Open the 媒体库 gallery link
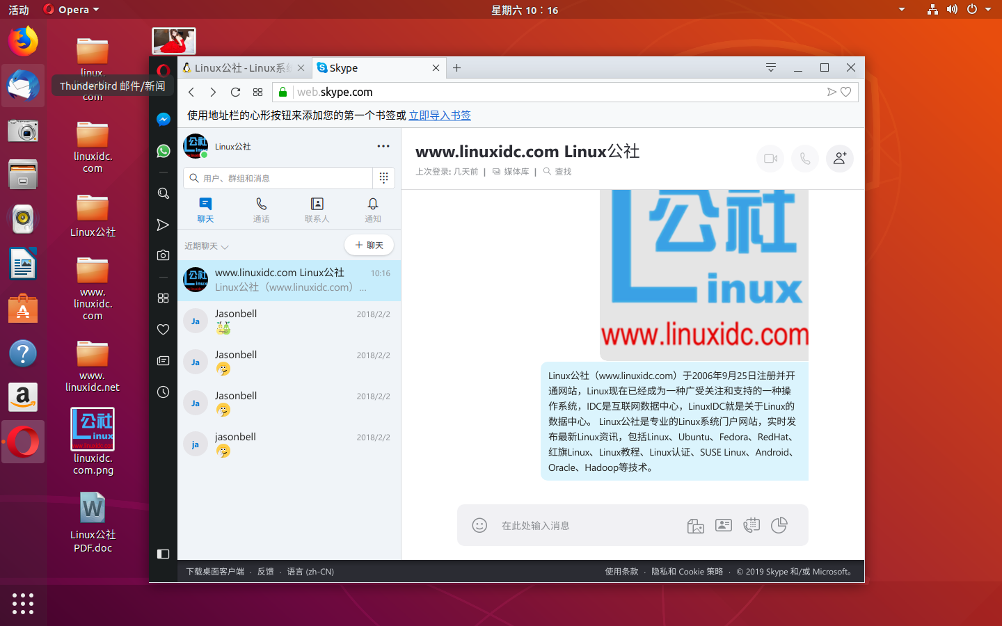This screenshot has width=1002, height=626. click(x=511, y=172)
